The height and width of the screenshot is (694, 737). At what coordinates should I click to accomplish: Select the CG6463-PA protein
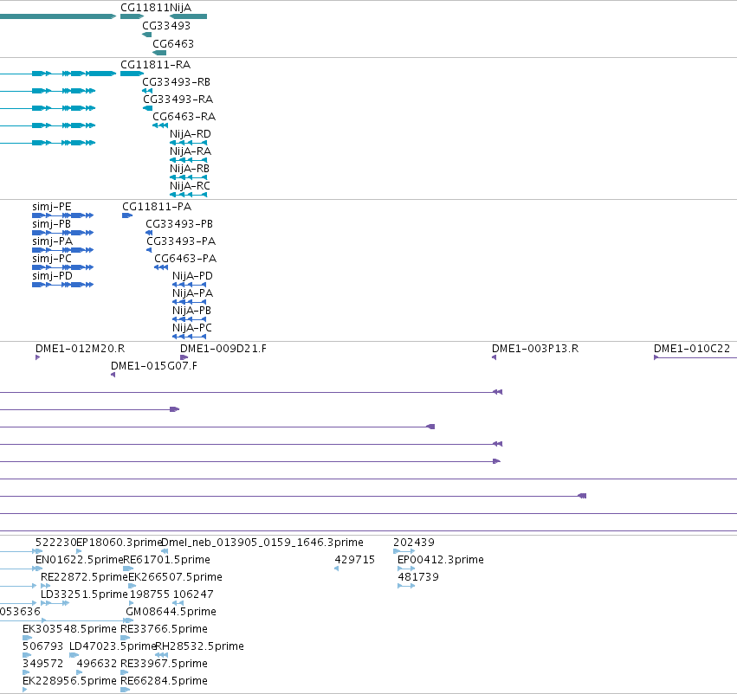pyautogui.click(x=185, y=259)
